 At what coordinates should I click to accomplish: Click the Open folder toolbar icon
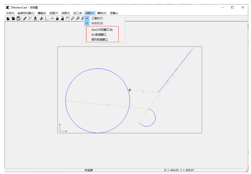tap(13, 18)
